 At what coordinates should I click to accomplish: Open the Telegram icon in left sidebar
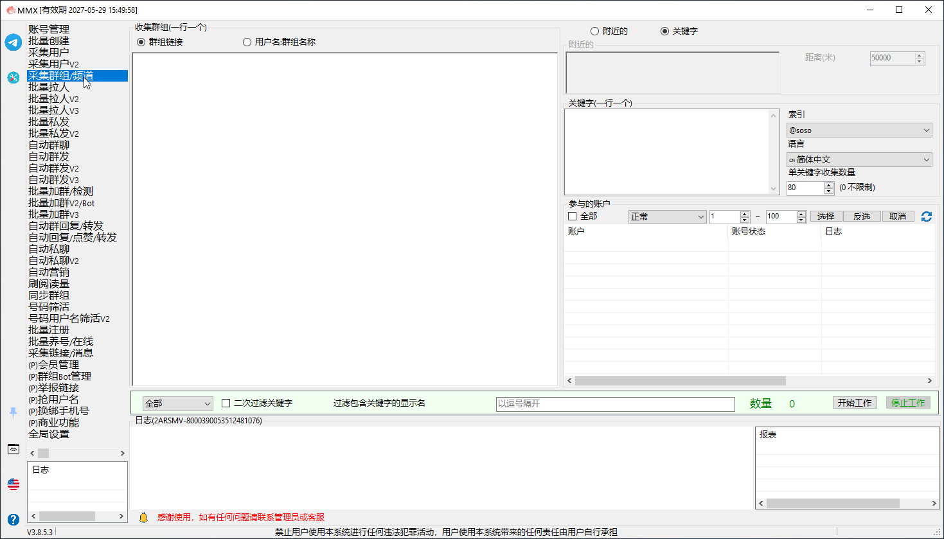[x=13, y=42]
